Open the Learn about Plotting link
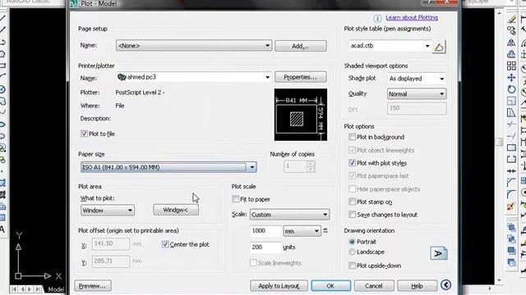The height and width of the screenshot is (295, 526). 412,18
